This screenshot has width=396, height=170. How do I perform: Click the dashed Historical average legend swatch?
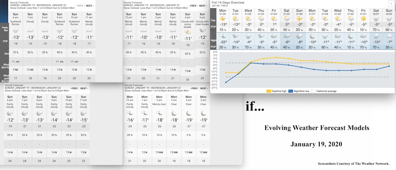pos(313,91)
